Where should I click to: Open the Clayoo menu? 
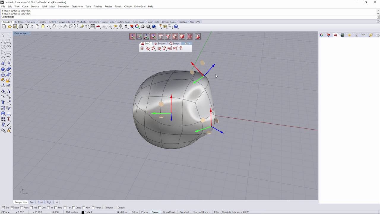(128, 7)
